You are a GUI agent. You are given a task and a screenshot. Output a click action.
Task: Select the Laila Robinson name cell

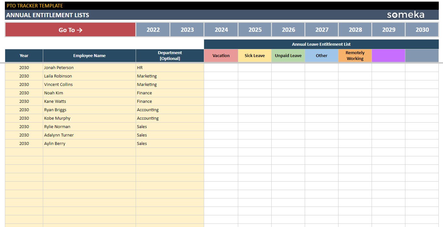click(89, 76)
